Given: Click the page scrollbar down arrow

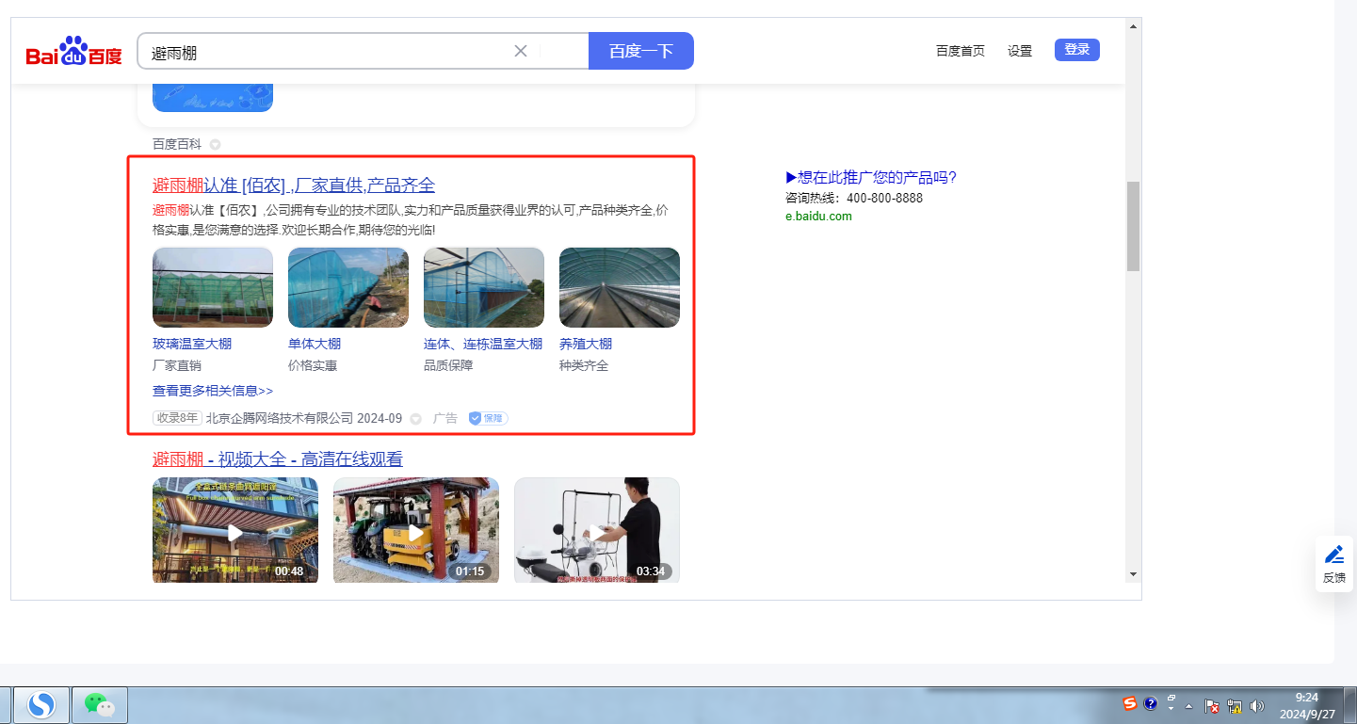Looking at the screenshot, I should (x=1133, y=573).
